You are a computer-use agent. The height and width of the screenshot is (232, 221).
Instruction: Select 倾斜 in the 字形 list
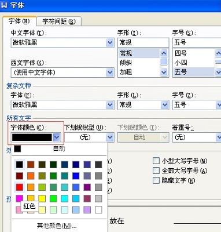[x=139, y=63]
